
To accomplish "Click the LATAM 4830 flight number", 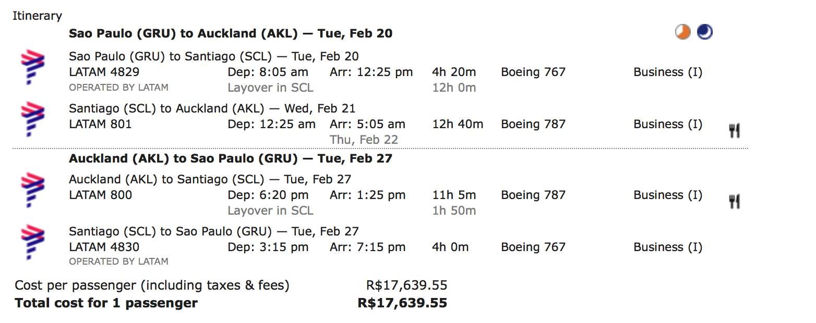I will point(104,247).
